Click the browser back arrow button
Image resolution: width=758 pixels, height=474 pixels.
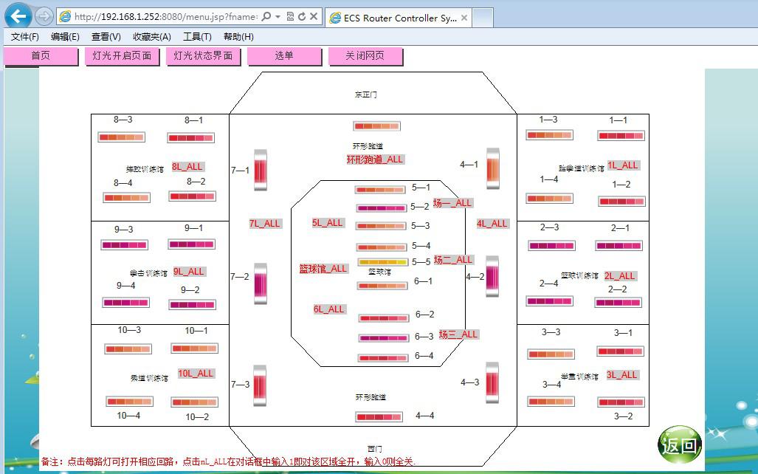18,16
